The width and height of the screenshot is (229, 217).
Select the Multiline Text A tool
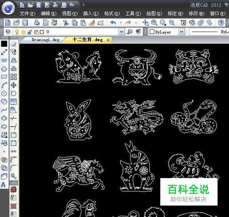(3, 185)
